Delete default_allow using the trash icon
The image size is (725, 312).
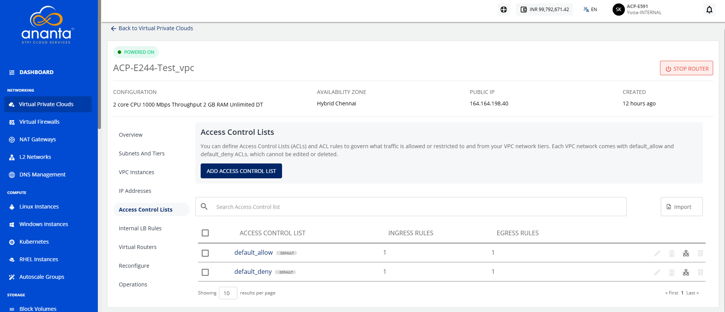pyautogui.click(x=701, y=253)
